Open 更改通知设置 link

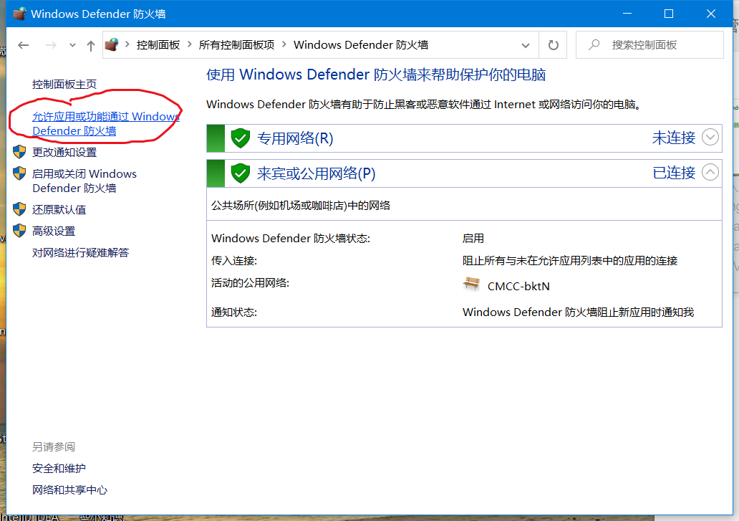[64, 153]
